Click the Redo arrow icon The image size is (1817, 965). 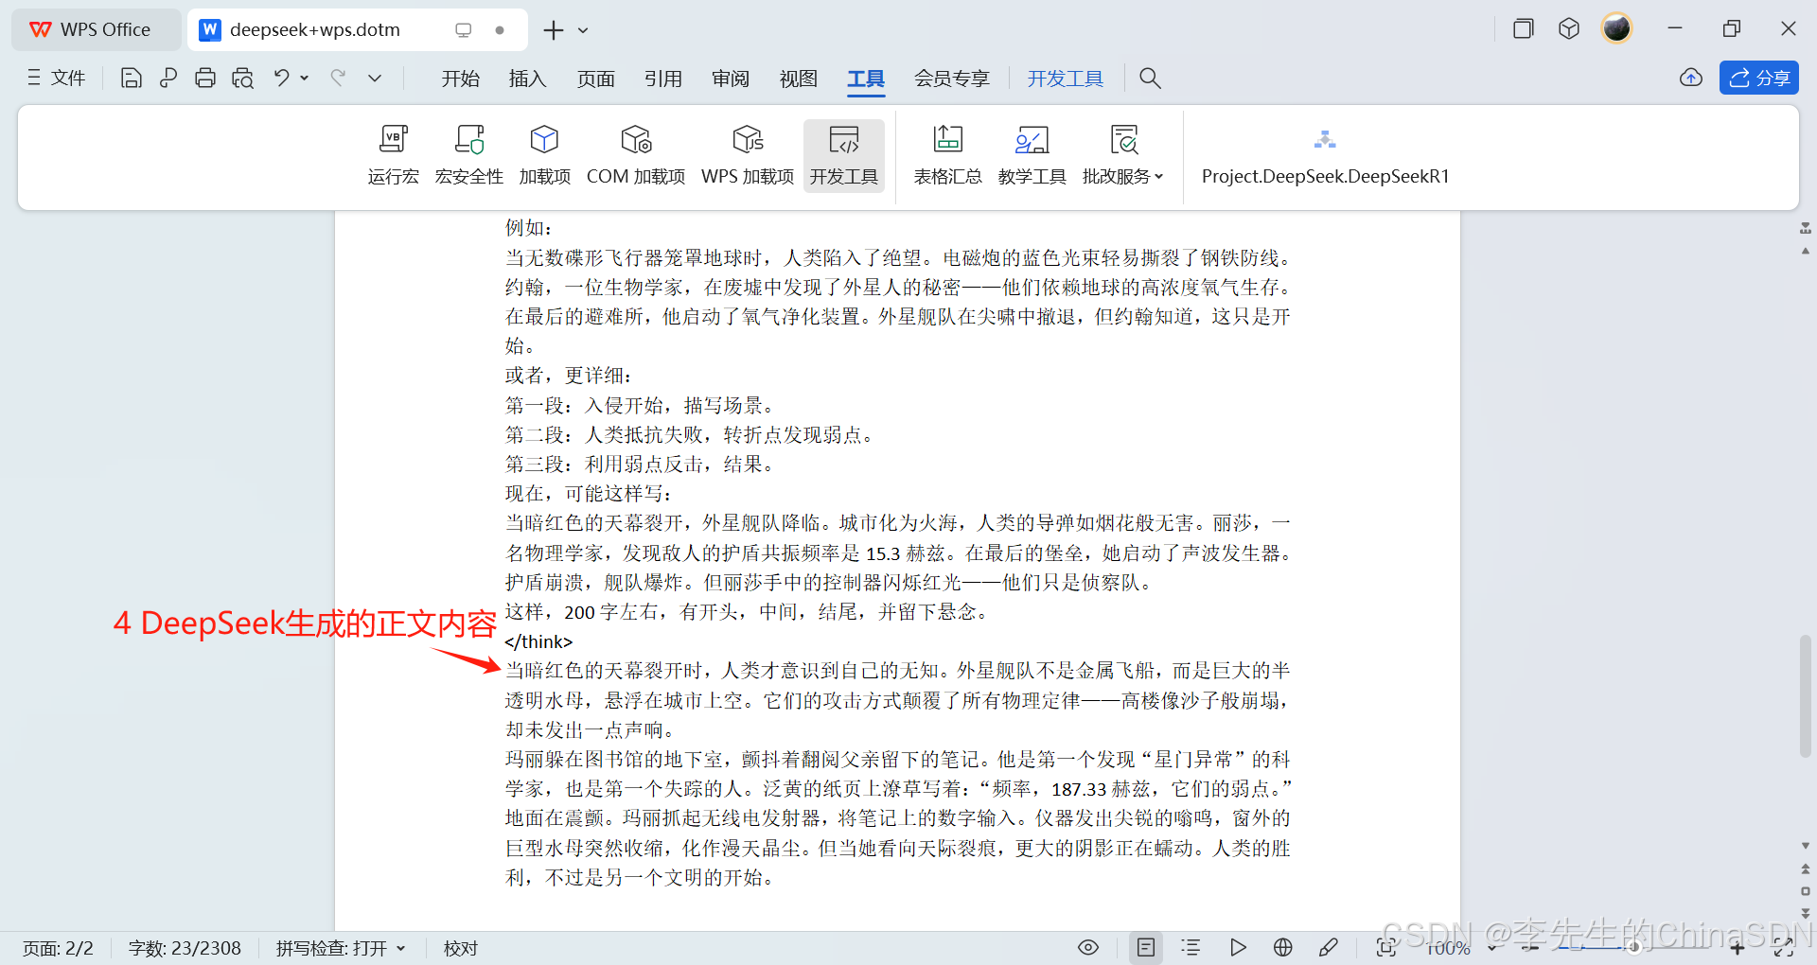pos(338,78)
